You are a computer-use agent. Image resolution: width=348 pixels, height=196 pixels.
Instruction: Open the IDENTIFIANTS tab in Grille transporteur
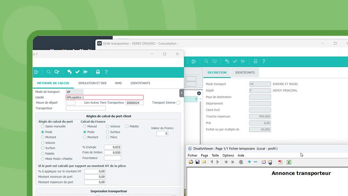[245, 72]
